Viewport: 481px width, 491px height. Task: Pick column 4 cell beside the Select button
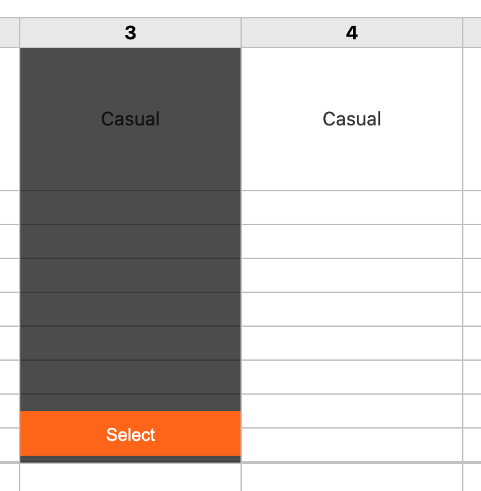[x=352, y=445]
